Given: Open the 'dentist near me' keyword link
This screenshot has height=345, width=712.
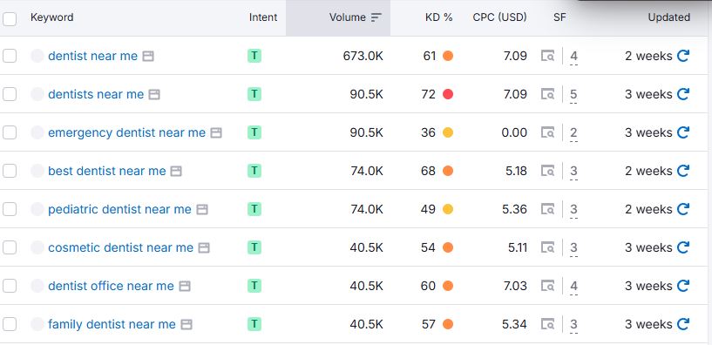Looking at the screenshot, I should pyautogui.click(x=92, y=56).
